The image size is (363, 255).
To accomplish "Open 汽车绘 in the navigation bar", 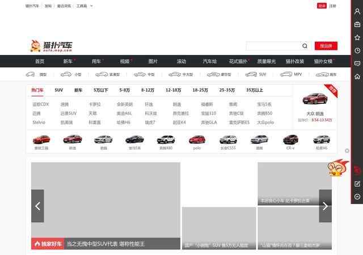I will click(210, 61).
